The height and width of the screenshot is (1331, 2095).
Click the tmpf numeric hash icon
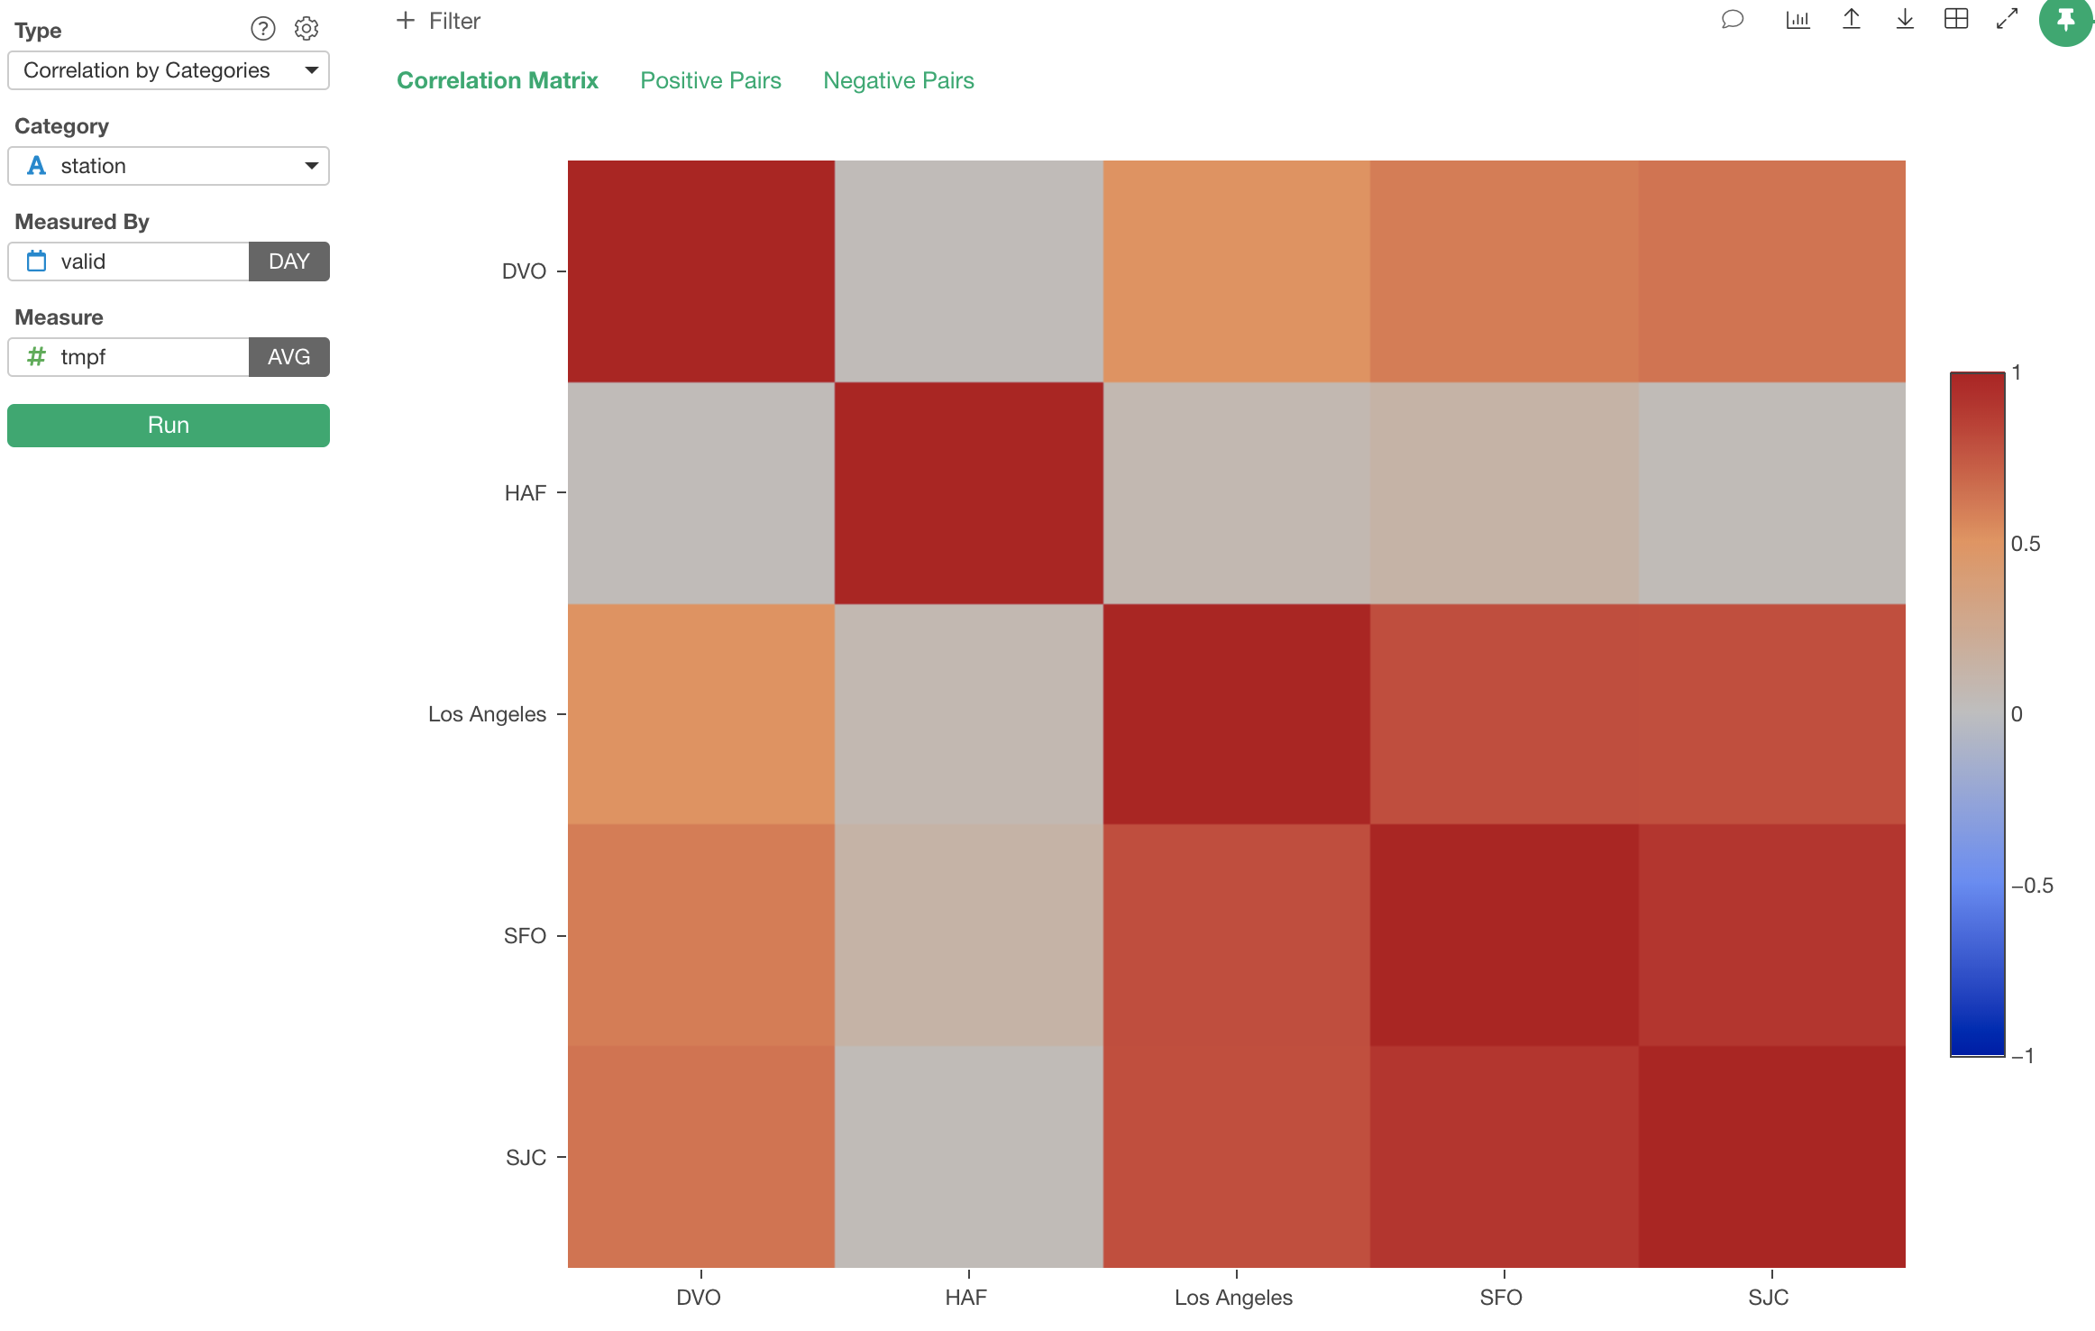[x=36, y=357]
